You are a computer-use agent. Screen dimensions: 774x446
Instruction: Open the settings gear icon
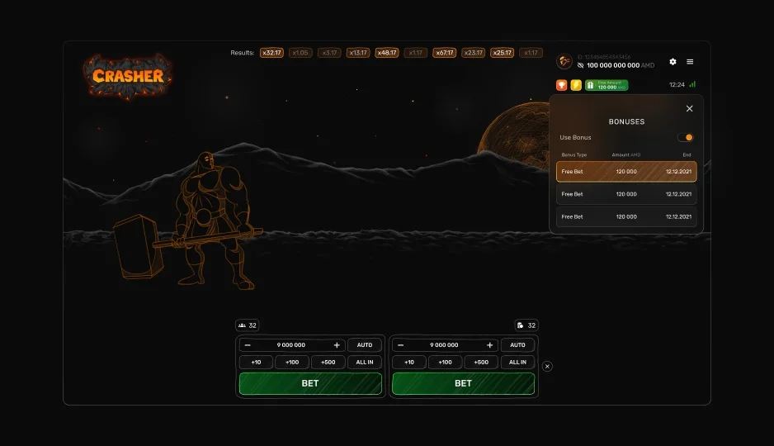click(x=673, y=62)
